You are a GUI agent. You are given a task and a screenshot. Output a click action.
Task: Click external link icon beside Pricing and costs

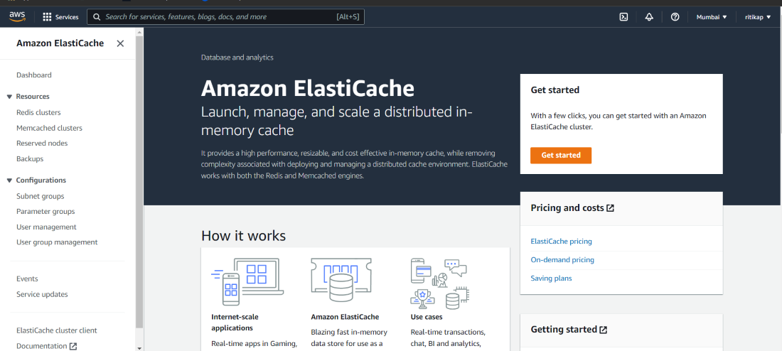pyautogui.click(x=610, y=208)
